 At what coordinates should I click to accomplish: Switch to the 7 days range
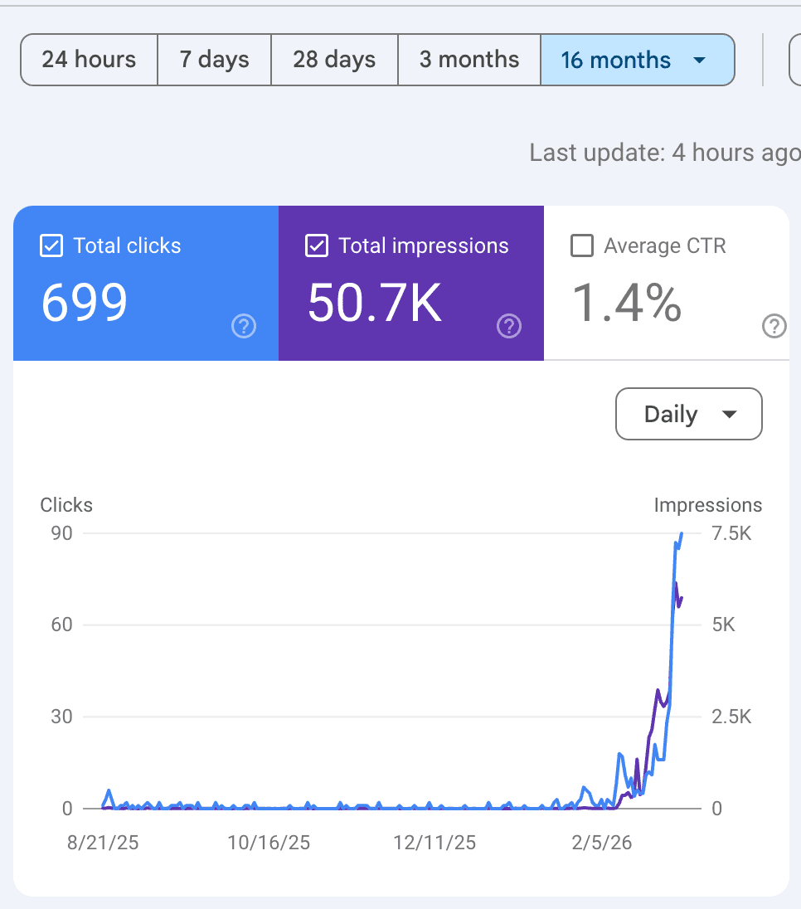coord(214,59)
